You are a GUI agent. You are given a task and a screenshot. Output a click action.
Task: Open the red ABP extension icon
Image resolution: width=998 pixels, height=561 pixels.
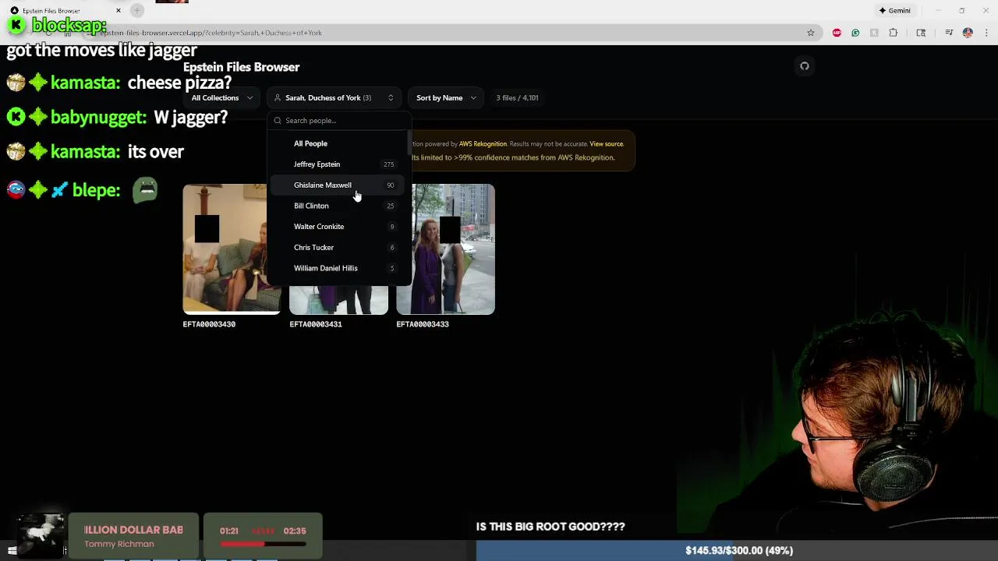(837, 33)
